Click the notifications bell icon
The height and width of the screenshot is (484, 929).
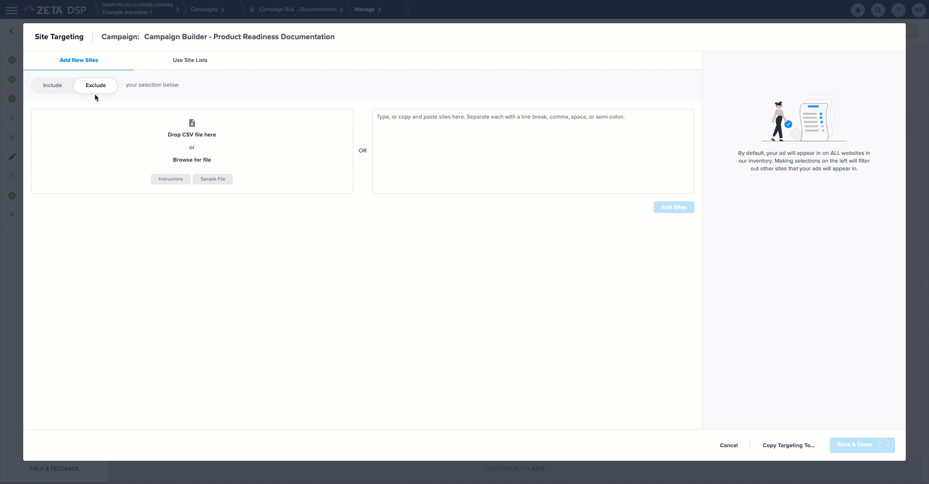point(858,10)
